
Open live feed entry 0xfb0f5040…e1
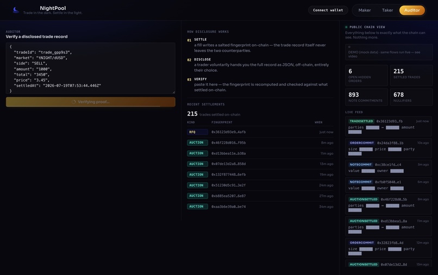coord(389,185)
